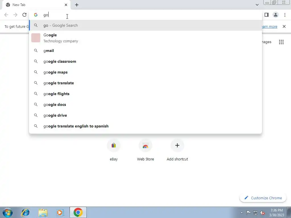The image size is (291, 218).
Task: Click the muted volume tray icon
Action: [262, 213]
